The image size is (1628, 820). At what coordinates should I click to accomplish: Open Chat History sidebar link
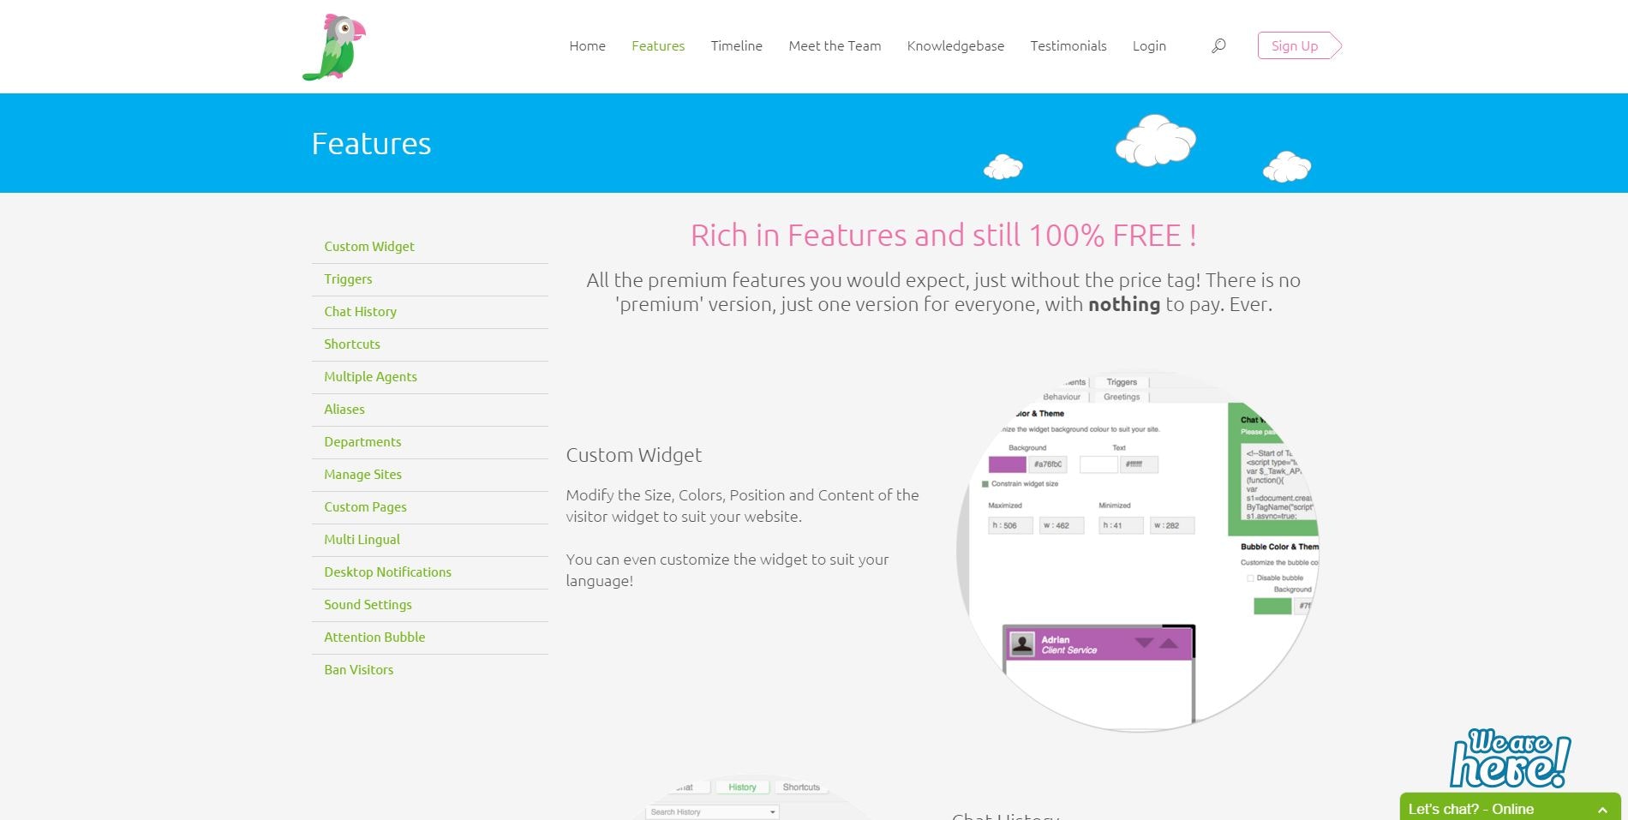[x=360, y=311]
